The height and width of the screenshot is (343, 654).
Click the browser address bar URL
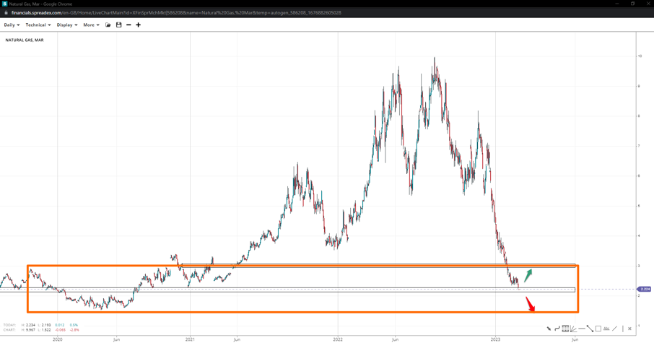tap(176, 13)
